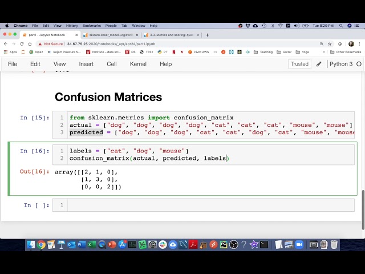Show hidden bookmarks overflow chevron

pos(324,52)
